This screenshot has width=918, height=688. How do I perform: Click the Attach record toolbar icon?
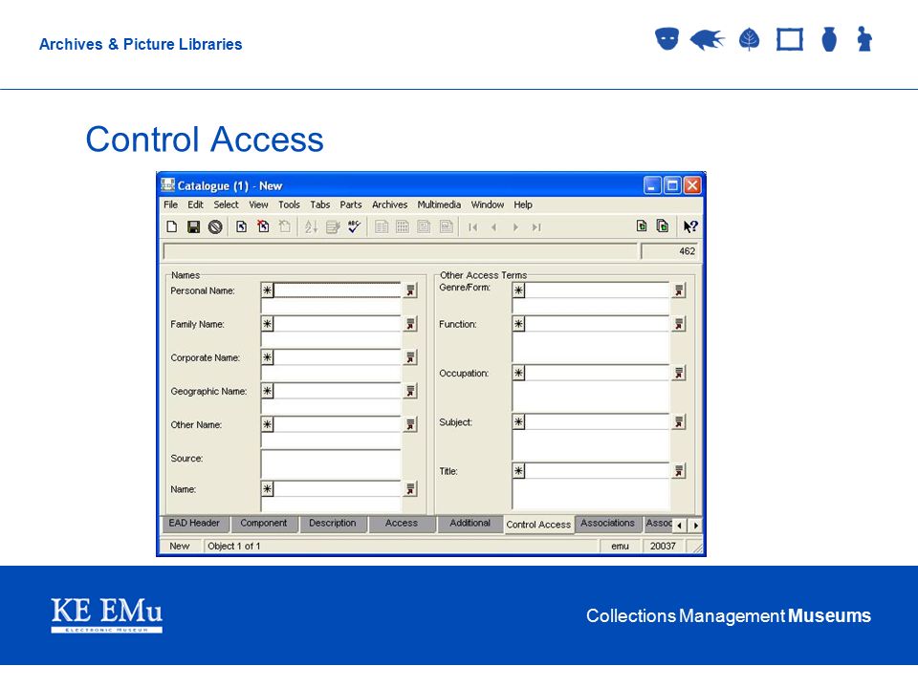[x=241, y=227]
